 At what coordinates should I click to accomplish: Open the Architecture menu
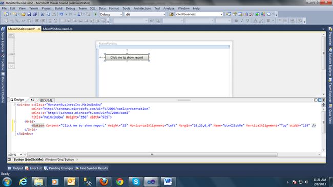(142, 8)
